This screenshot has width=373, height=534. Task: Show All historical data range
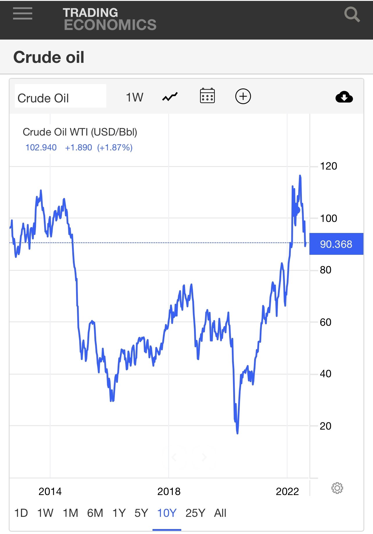click(220, 513)
